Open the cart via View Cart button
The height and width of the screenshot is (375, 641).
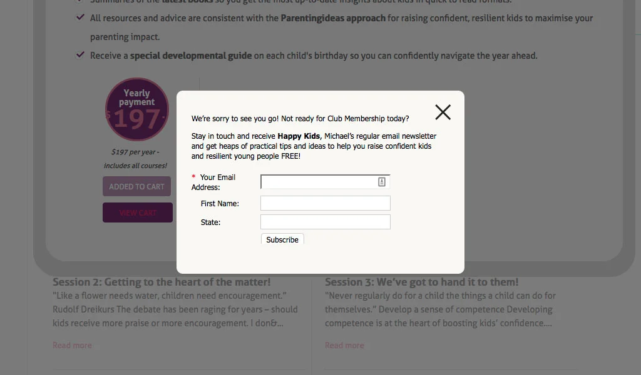[x=137, y=212]
